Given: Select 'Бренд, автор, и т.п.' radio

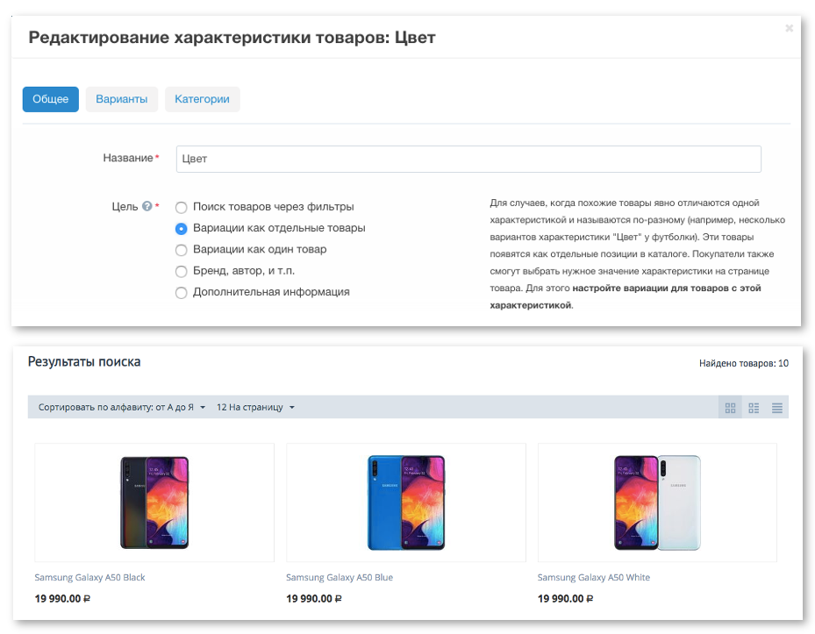Looking at the screenshot, I should tap(181, 272).
